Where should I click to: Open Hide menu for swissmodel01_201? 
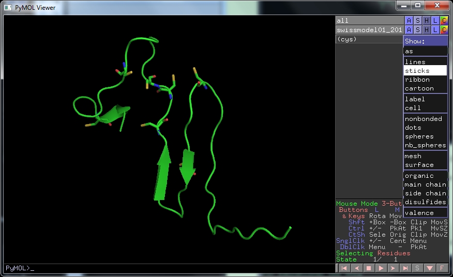pyautogui.click(x=427, y=30)
